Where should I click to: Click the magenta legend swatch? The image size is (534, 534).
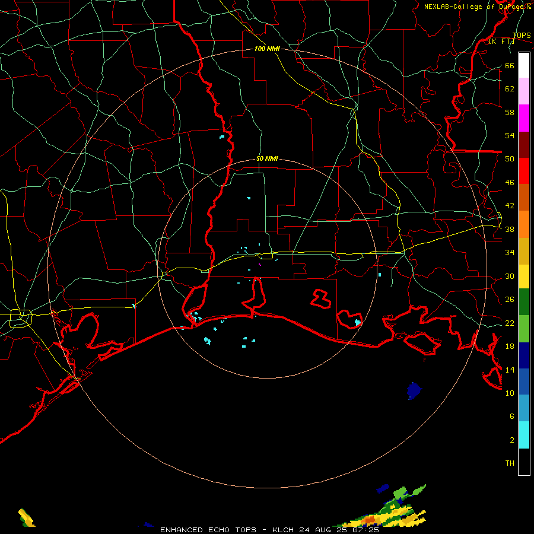pyautogui.click(x=524, y=118)
